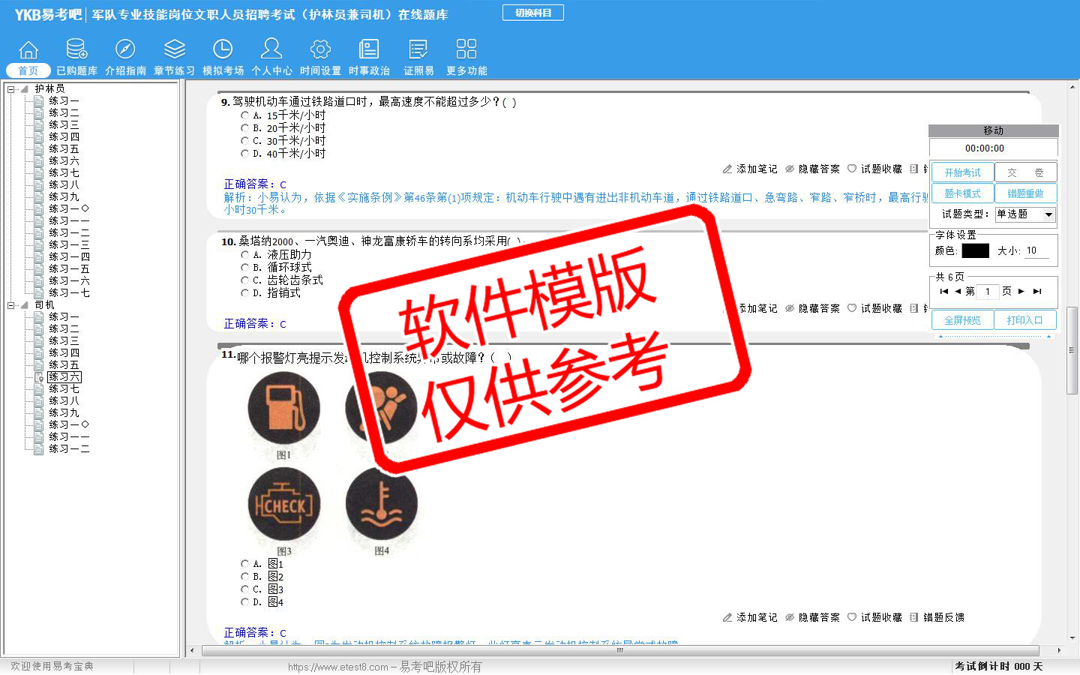Select option D 指销式

(244, 293)
